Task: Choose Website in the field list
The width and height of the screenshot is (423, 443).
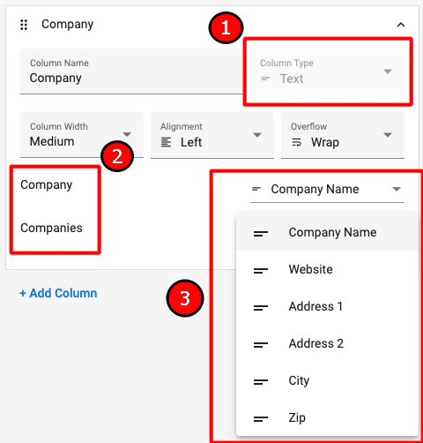Action: coord(327,269)
